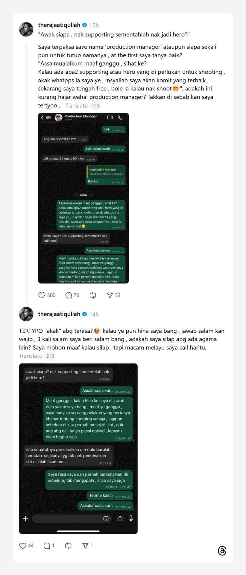
Task: Like the first post with 300 likes
Action: pos(42,295)
